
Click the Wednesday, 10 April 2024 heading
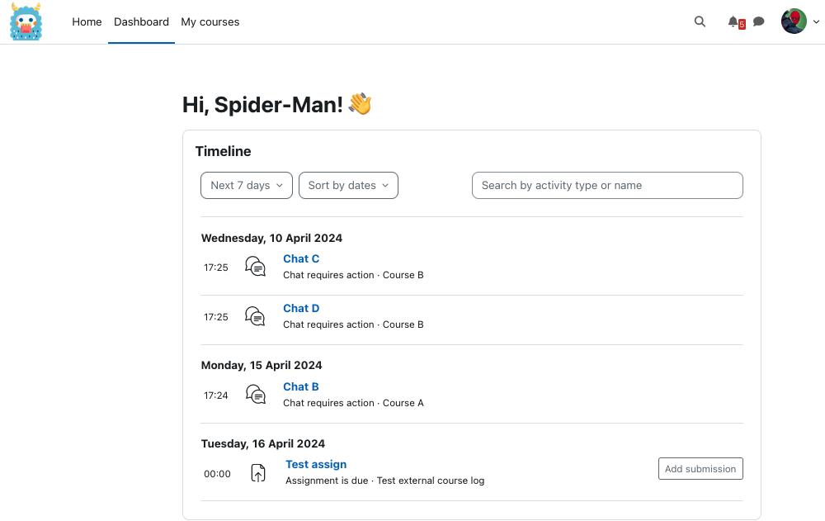[271, 238]
